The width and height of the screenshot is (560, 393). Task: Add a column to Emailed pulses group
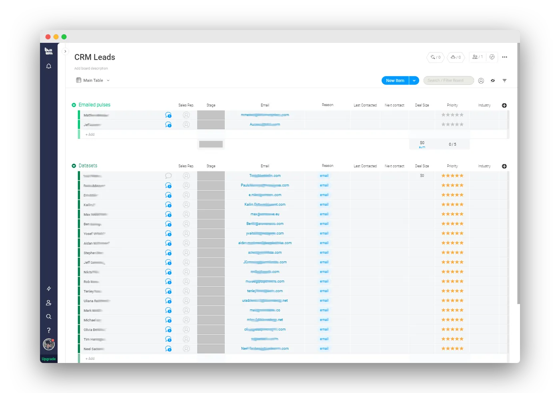coord(504,105)
